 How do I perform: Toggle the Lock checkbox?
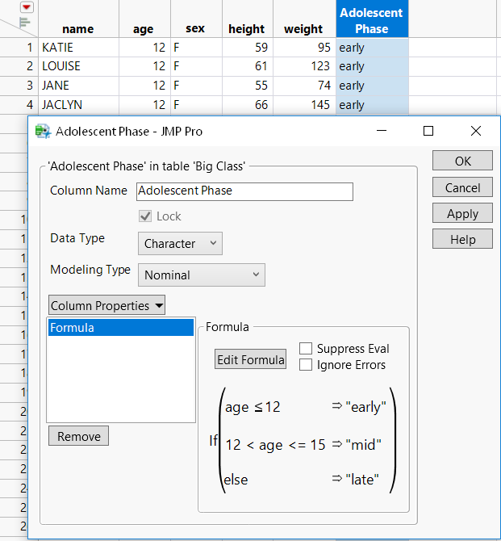coord(145,216)
